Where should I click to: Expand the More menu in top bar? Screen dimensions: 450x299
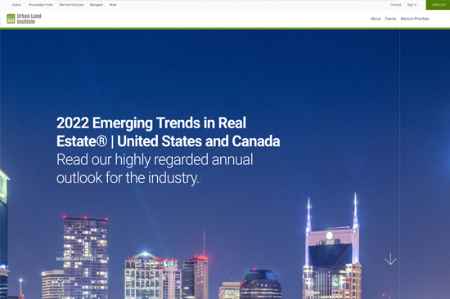pyautogui.click(x=113, y=5)
